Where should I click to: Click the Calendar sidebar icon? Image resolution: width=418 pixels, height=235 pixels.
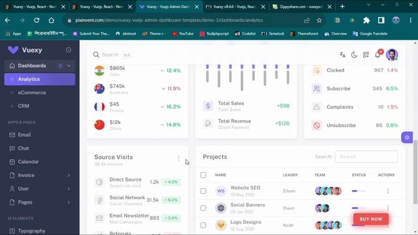pos(12,162)
